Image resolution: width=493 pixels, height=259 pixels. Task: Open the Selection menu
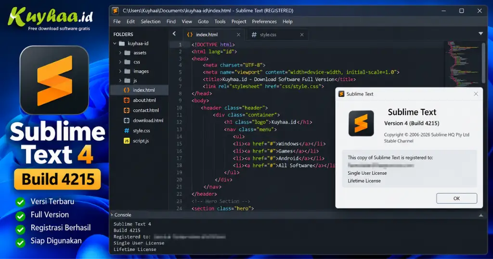[x=151, y=21]
